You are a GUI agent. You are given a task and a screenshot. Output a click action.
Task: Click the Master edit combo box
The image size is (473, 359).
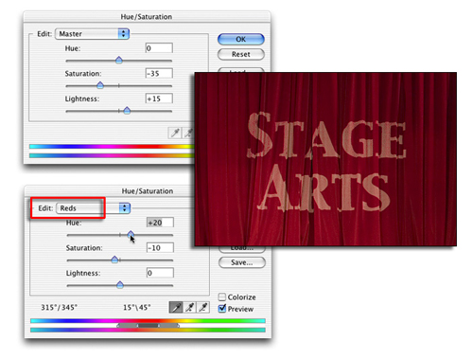pos(92,34)
